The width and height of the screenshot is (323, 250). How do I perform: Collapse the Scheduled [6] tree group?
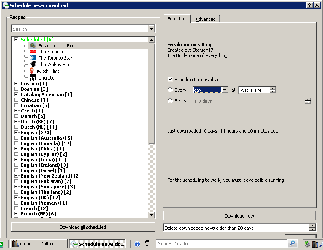pos(16,39)
